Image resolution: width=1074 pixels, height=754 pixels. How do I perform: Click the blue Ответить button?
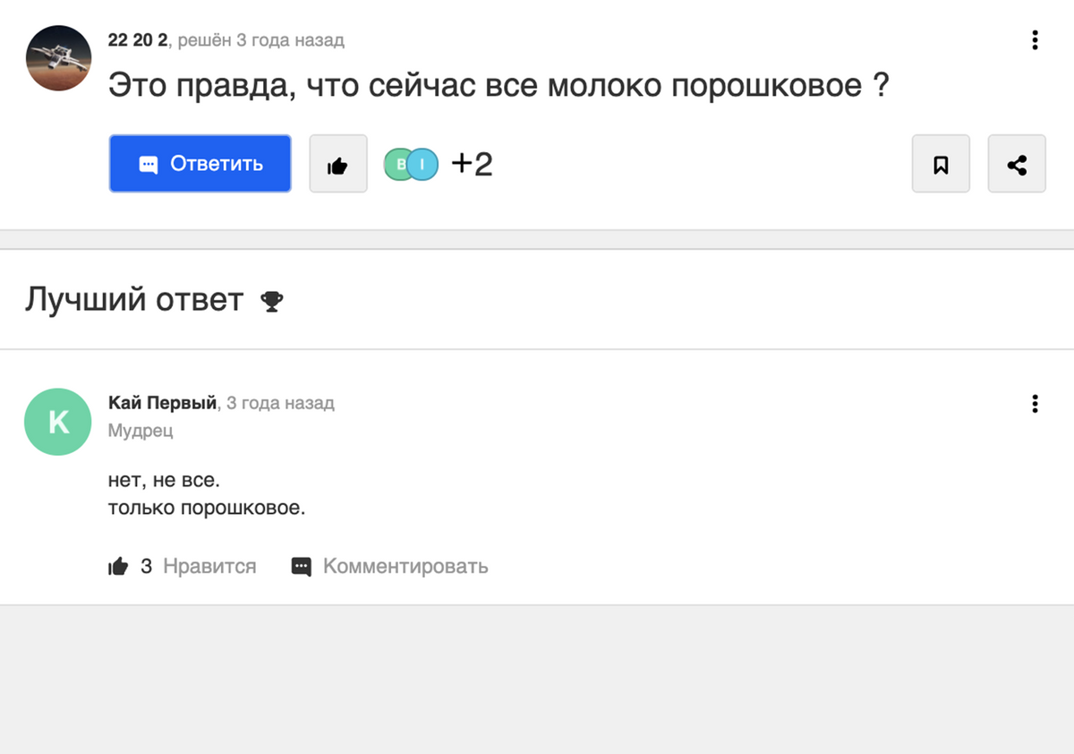[200, 164]
